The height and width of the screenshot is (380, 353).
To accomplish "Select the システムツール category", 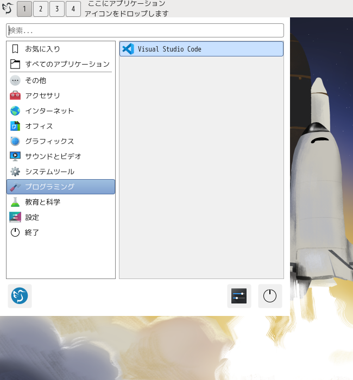I will [x=61, y=172].
